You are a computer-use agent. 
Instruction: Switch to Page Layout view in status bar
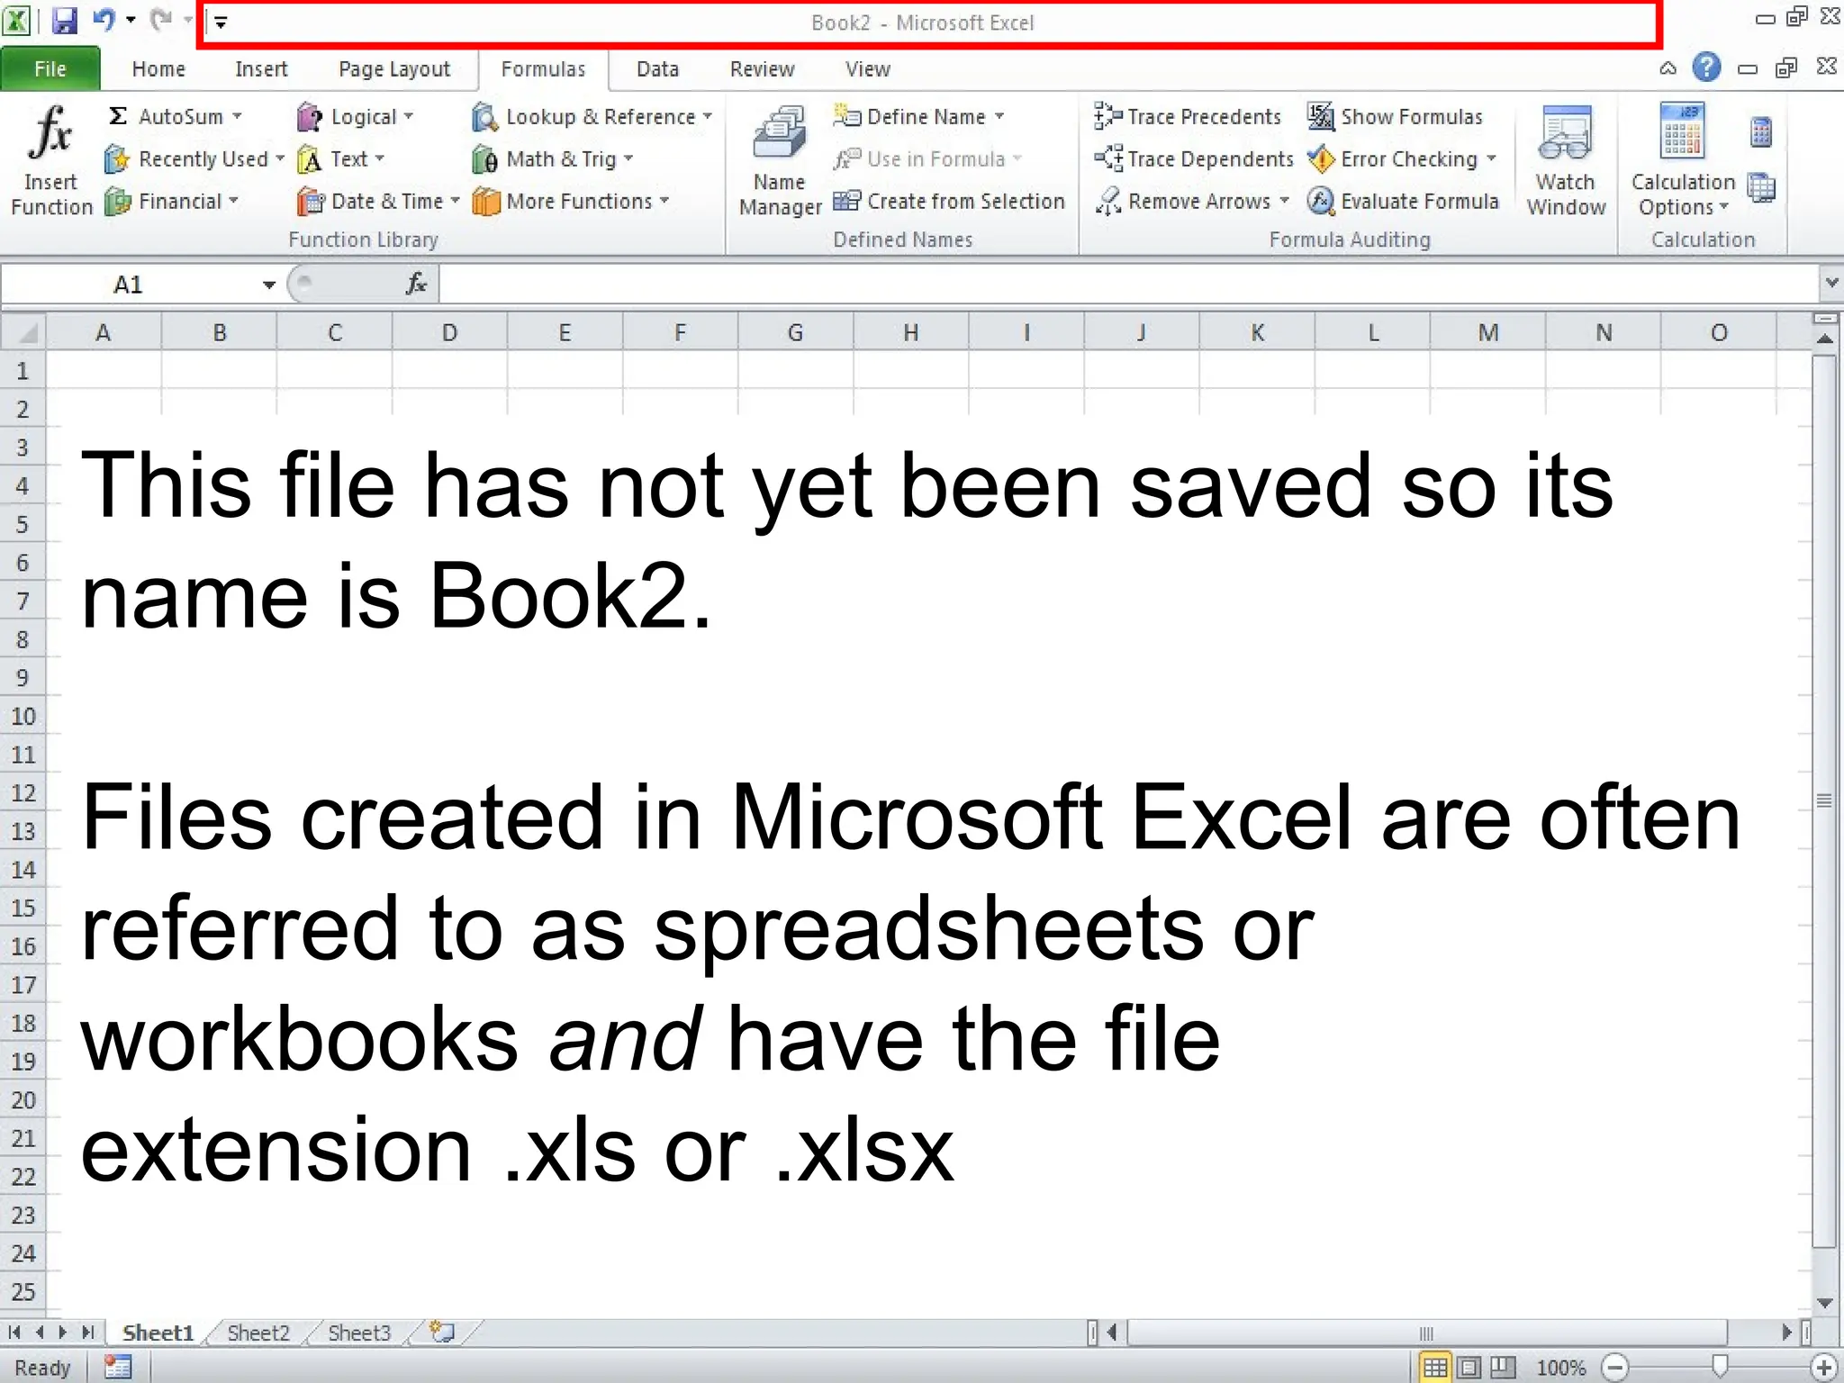click(1469, 1368)
